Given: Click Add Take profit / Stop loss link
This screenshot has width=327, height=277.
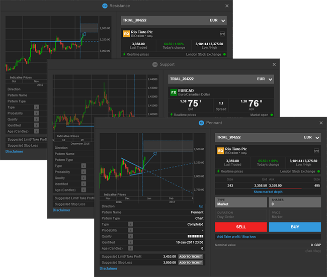Looking at the screenshot, I should pyautogui.click(x=236, y=236).
